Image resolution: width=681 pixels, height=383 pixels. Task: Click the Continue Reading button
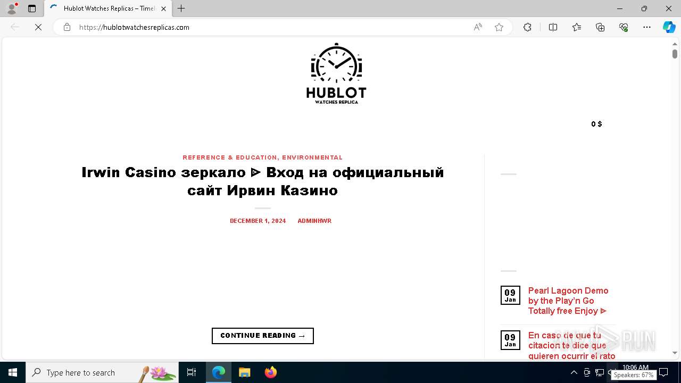tap(263, 336)
